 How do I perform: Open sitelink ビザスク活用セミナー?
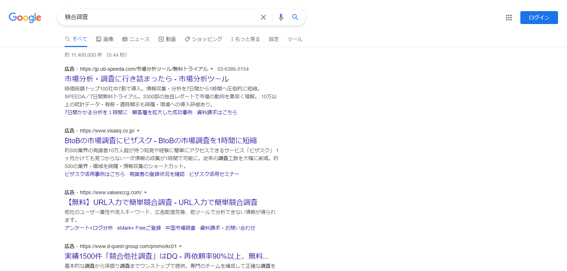tap(214, 174)
